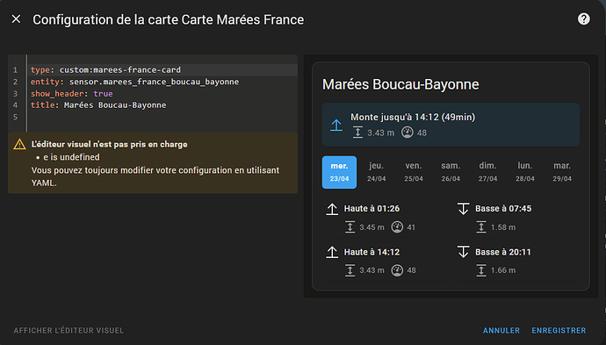This screenshot has height=345, width=606.
Task: Select the mer. 23/04 day tab
Action: 339,172
